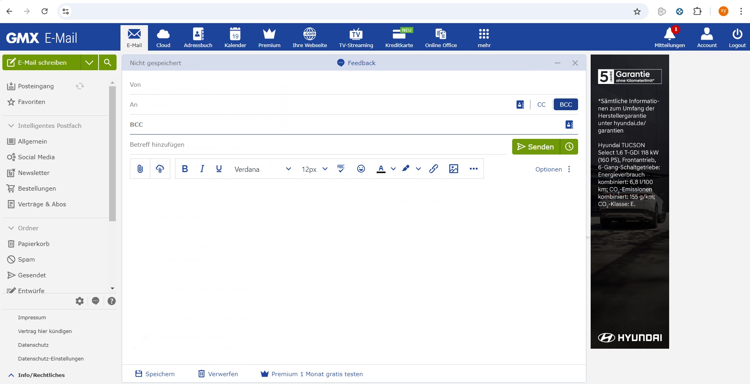This screenshot has width=750, height=384.
Task: Open the font color picker
Action: point(381,169)
